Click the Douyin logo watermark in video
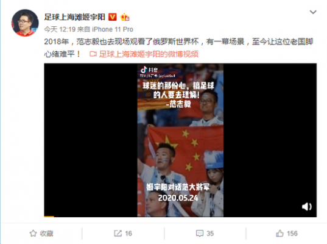327x244 pixels. coord(149,70)
